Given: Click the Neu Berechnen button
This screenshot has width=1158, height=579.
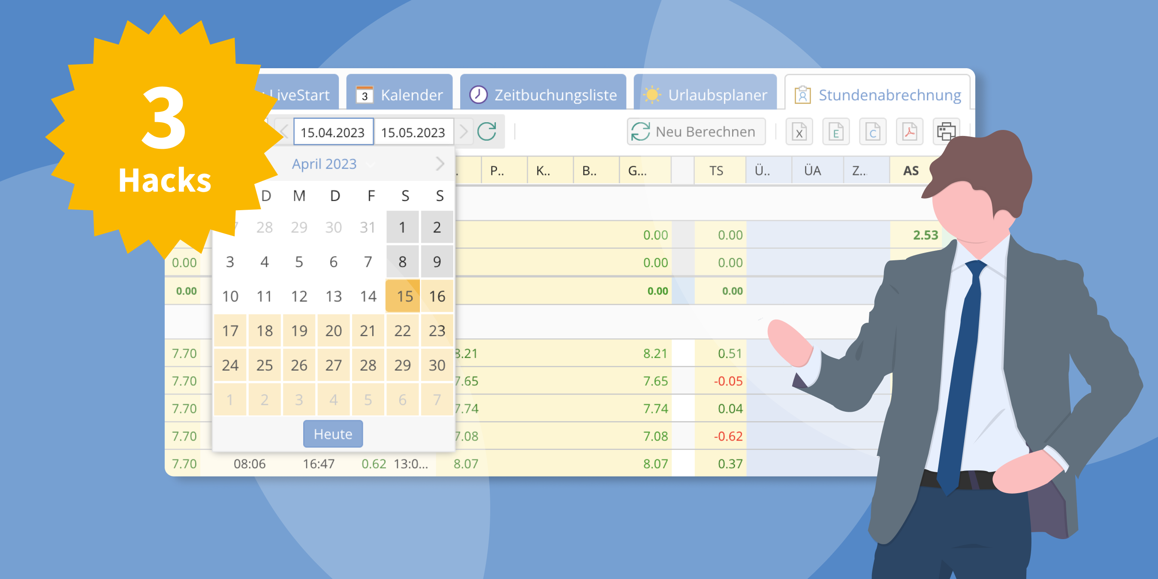Looking at the screenshot, I should [696, 132].
